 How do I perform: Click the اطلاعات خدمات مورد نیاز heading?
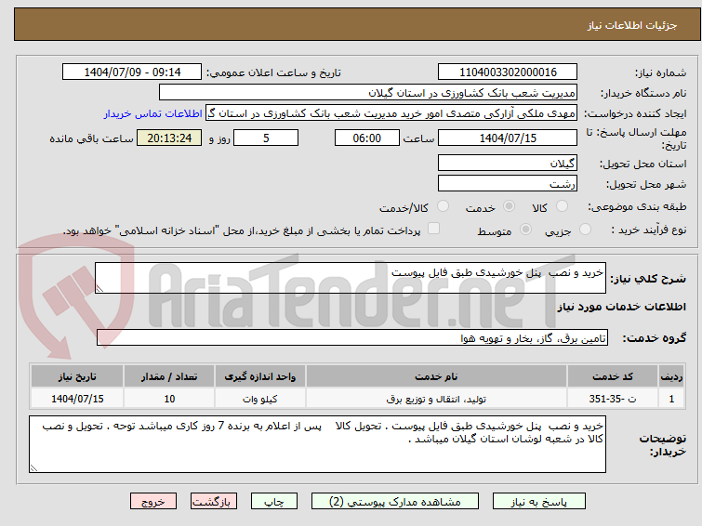pyautogui.click(x=621, y=307)
